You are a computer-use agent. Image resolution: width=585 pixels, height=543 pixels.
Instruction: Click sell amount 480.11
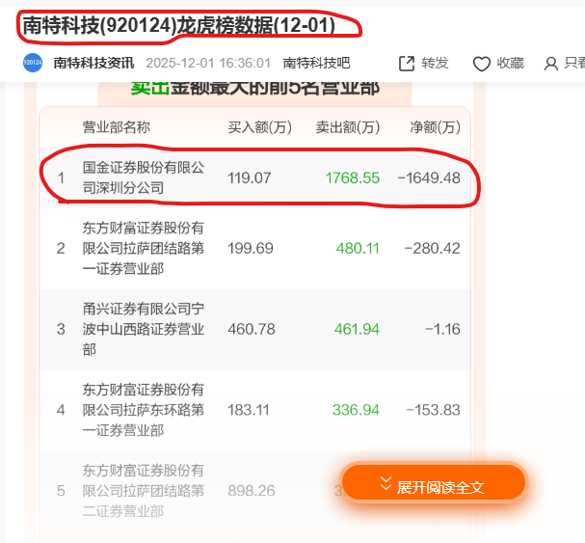[358, 248]
